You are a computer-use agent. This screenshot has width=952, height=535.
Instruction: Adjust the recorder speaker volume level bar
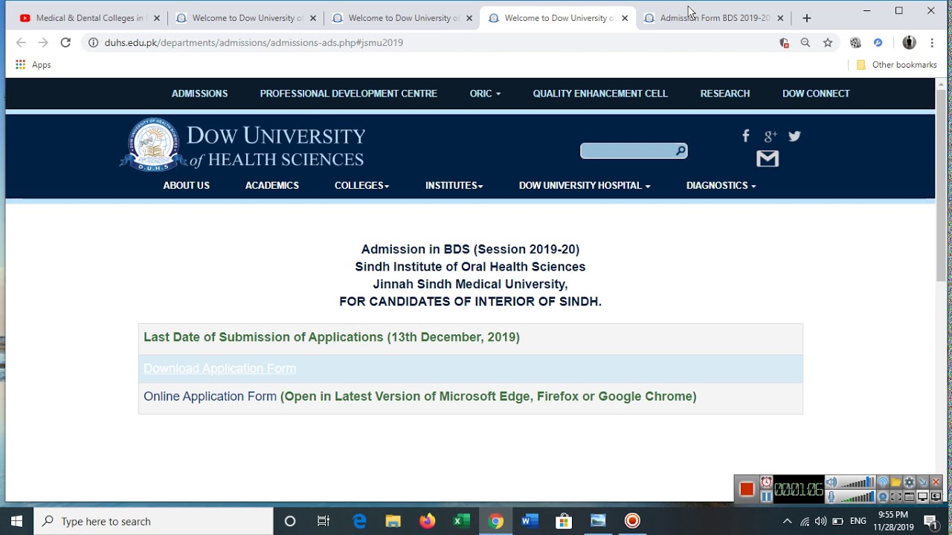pyautogui.click(x=858, y=483)
